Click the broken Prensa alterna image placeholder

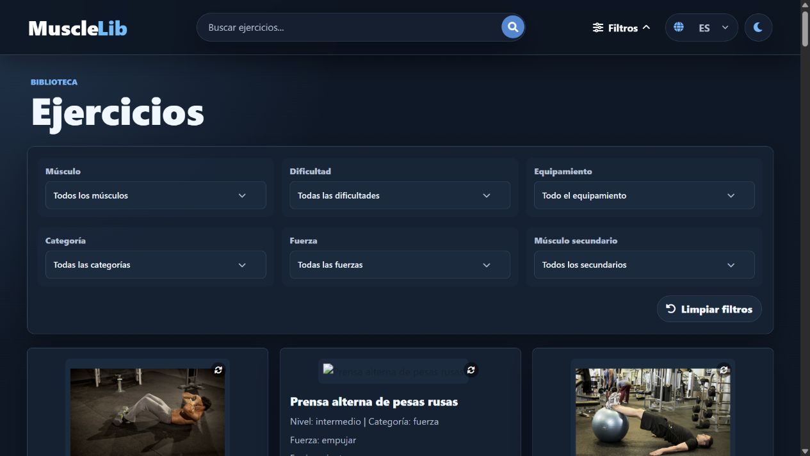tap(393, 371)
